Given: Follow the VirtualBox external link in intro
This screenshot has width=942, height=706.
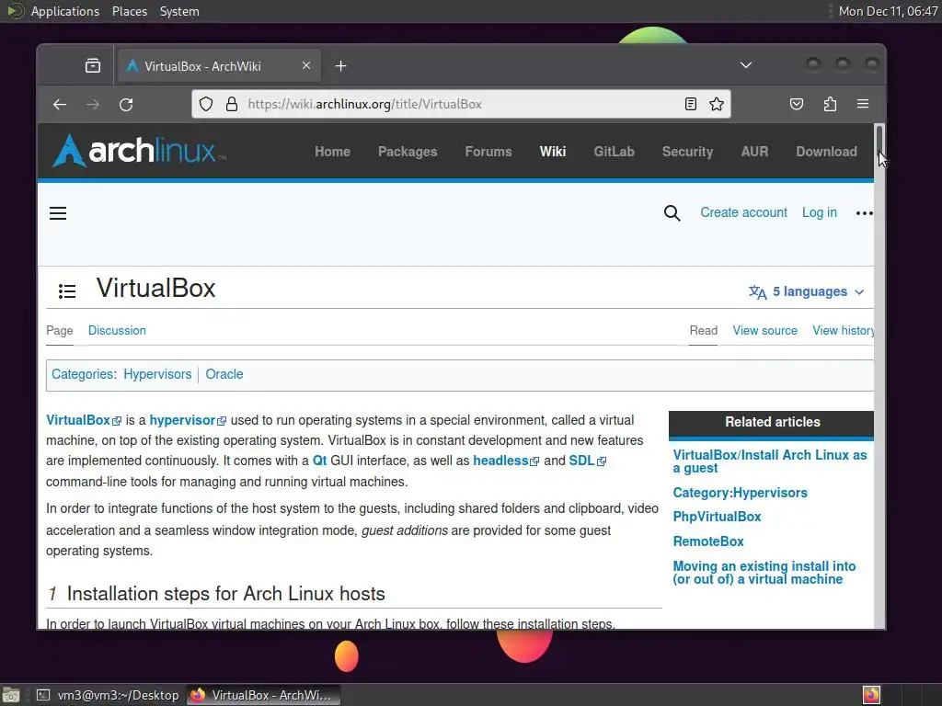Looking at the screenshot, I should (84, 420).
